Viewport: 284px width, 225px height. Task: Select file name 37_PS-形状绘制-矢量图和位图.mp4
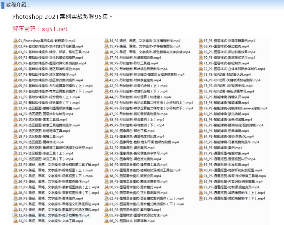(135, 57)
